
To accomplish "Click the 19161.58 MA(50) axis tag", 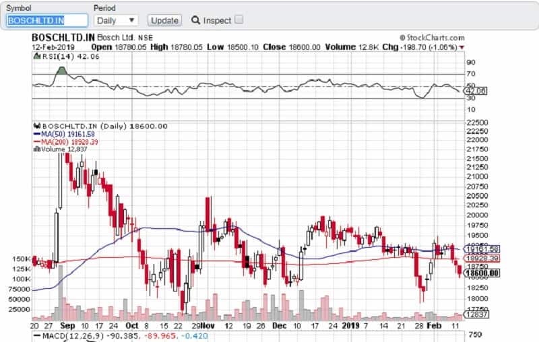I will pyautogui.click(x=481, y=249).
